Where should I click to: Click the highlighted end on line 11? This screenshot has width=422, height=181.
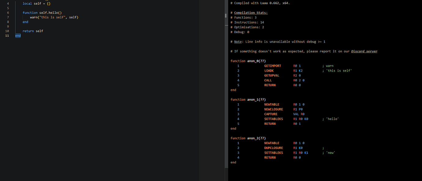pos(18,35)
